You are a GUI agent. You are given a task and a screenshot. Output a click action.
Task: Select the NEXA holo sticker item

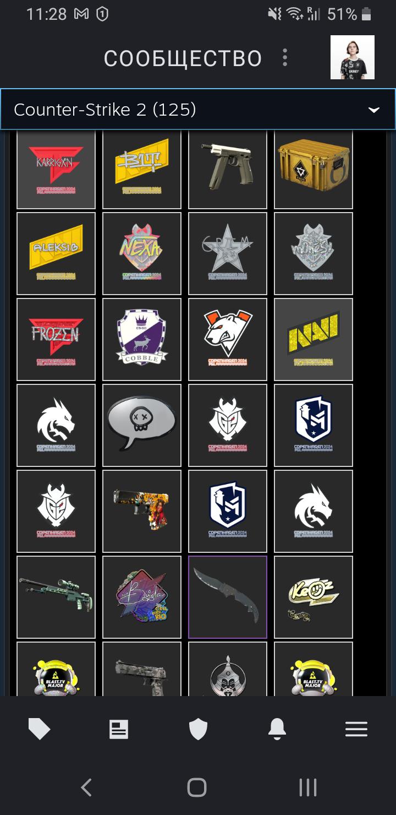[x=142, y=254]
